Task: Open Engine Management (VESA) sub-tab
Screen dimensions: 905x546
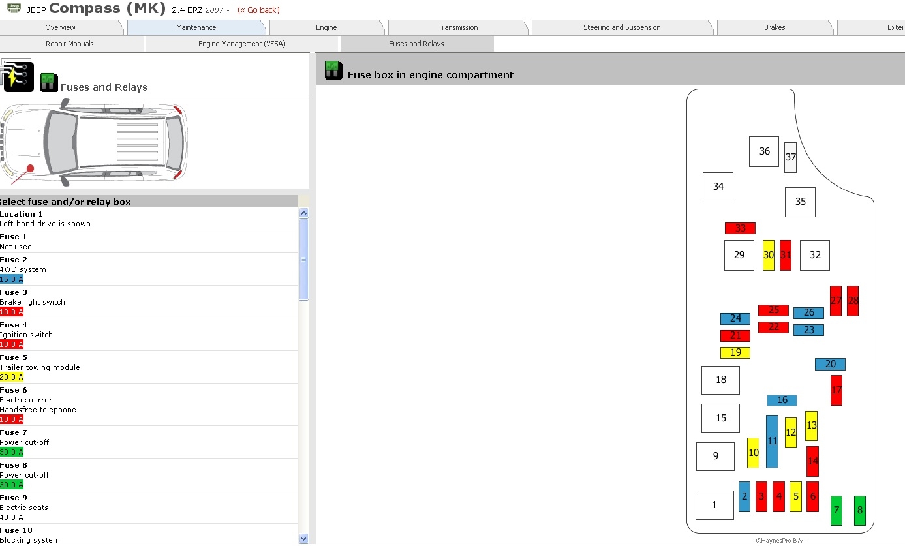Action: tap(242, 44)
